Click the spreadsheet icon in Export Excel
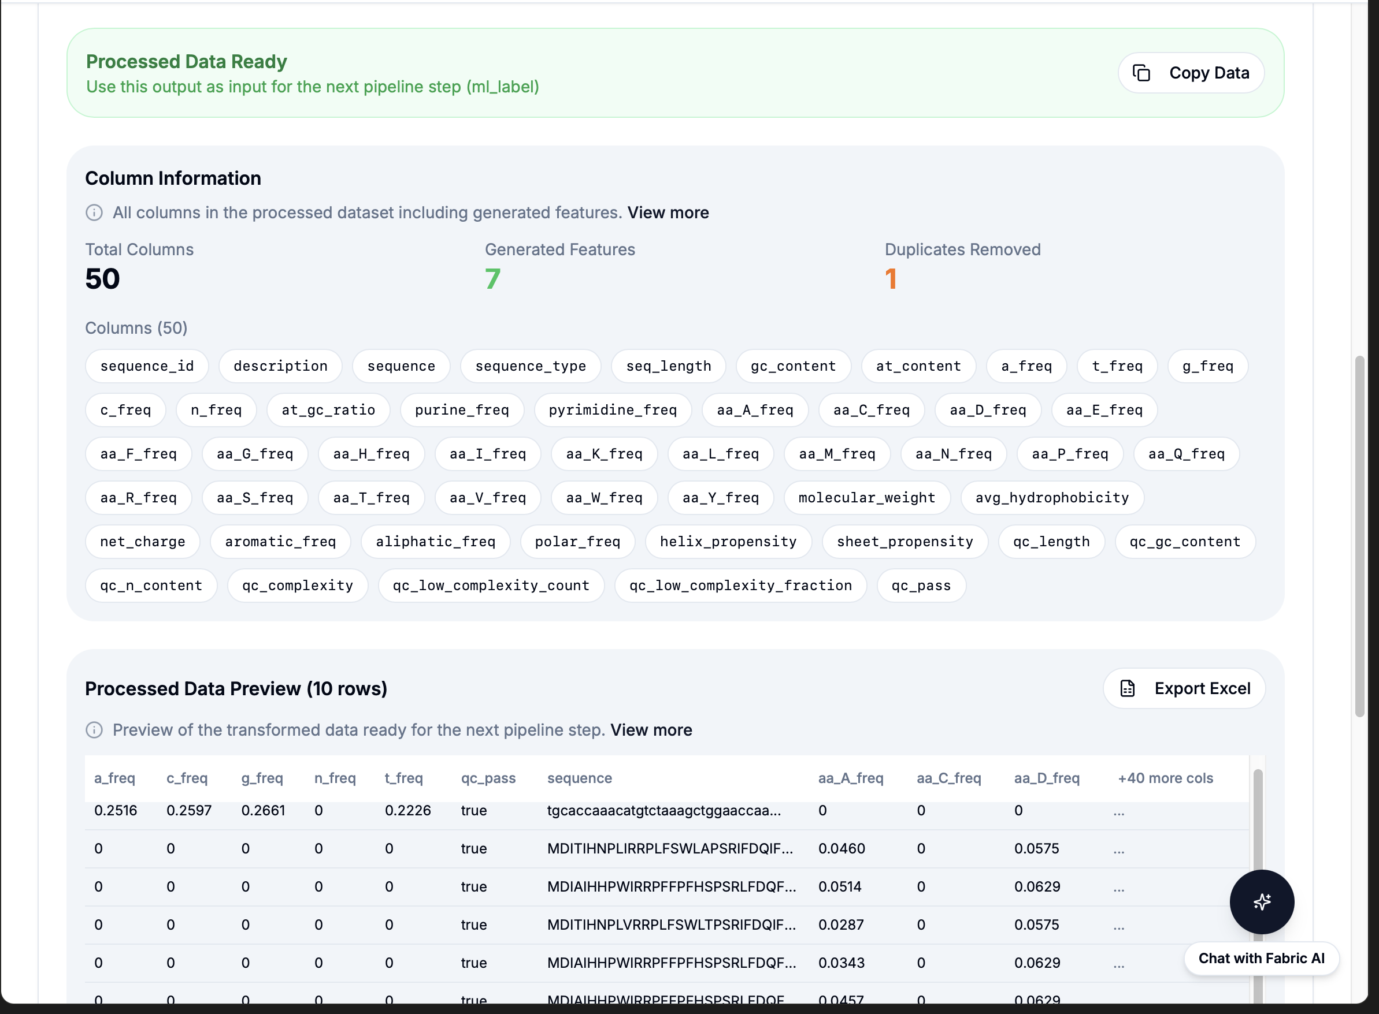 [x=1127, y=688]
